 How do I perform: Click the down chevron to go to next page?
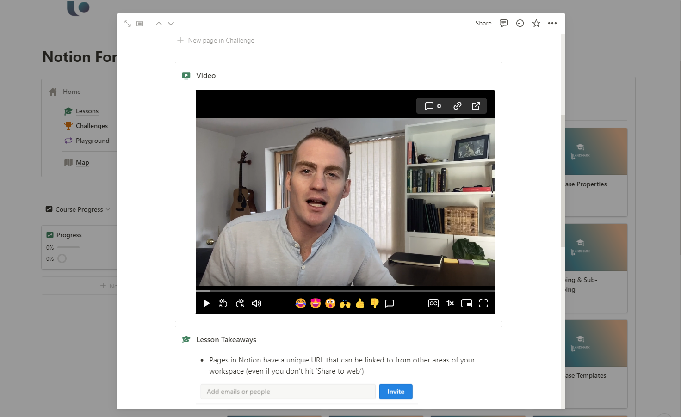171,23
